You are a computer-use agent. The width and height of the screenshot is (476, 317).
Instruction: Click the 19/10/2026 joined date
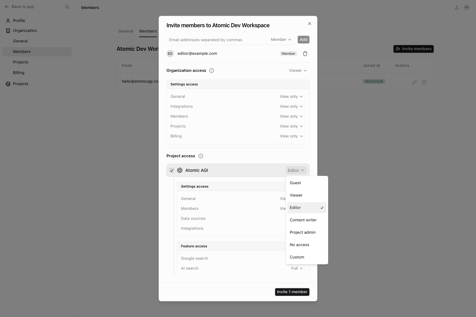click(x=374, y=81)
